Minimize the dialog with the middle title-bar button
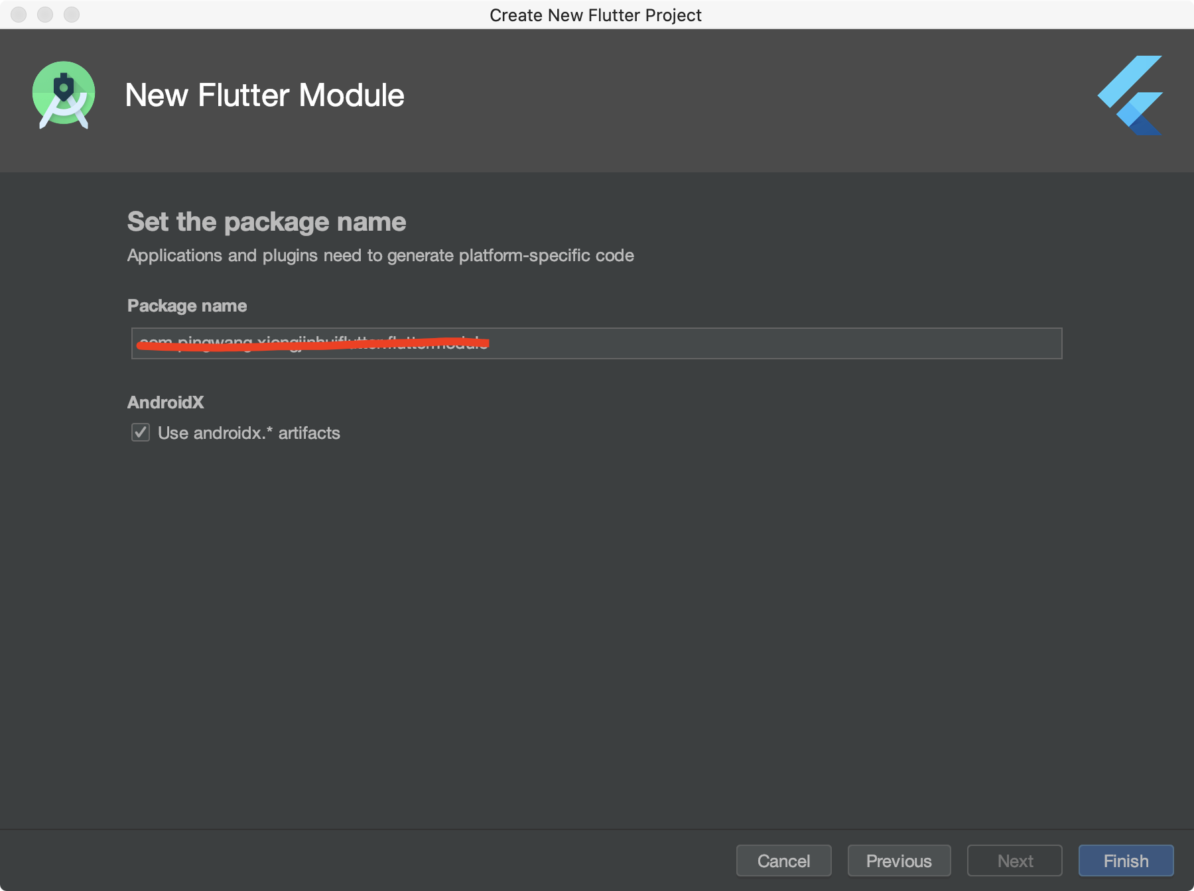Image resolution: width=1194 pixels, height=891 pixels. click(x=45, y=15)
